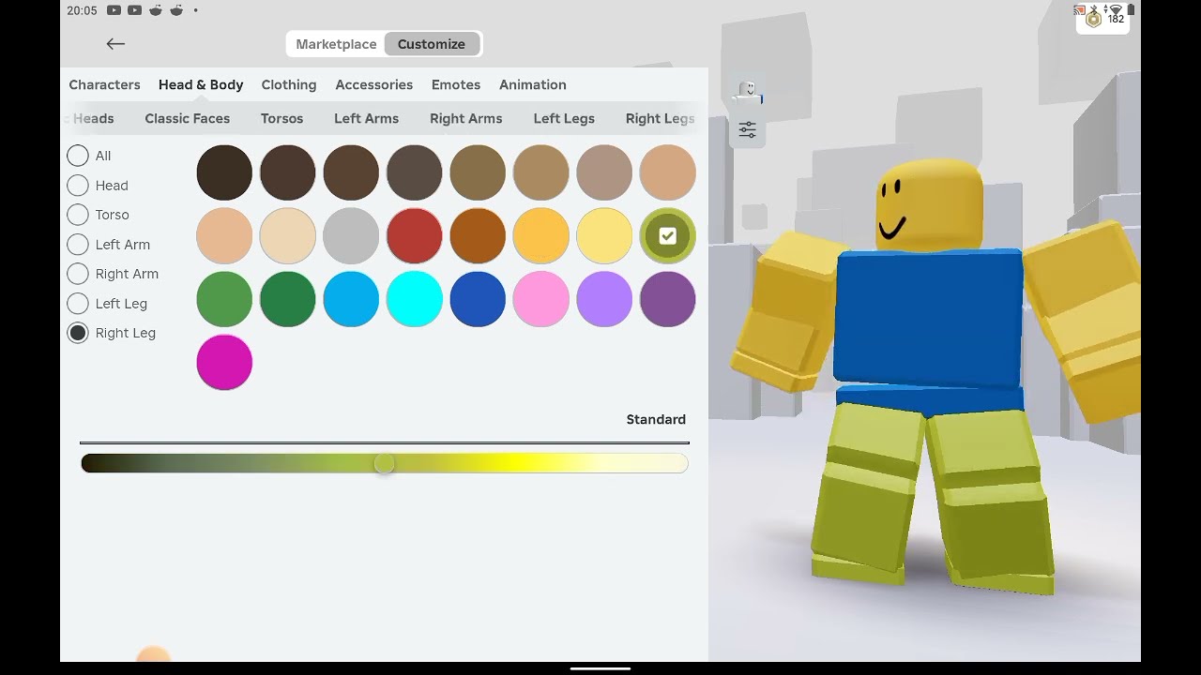Pick the orange-brown color swatch
The height and width of the screenshot is (675, 1201).
point(478,235)
